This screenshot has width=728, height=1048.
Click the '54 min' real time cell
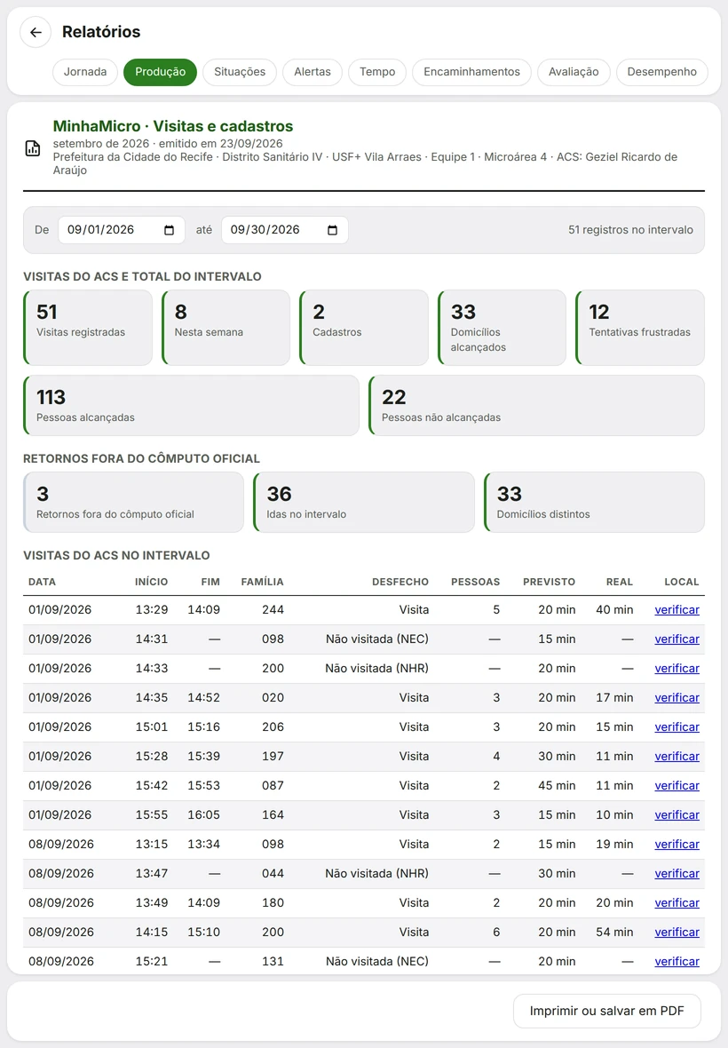tap(614, 933)
